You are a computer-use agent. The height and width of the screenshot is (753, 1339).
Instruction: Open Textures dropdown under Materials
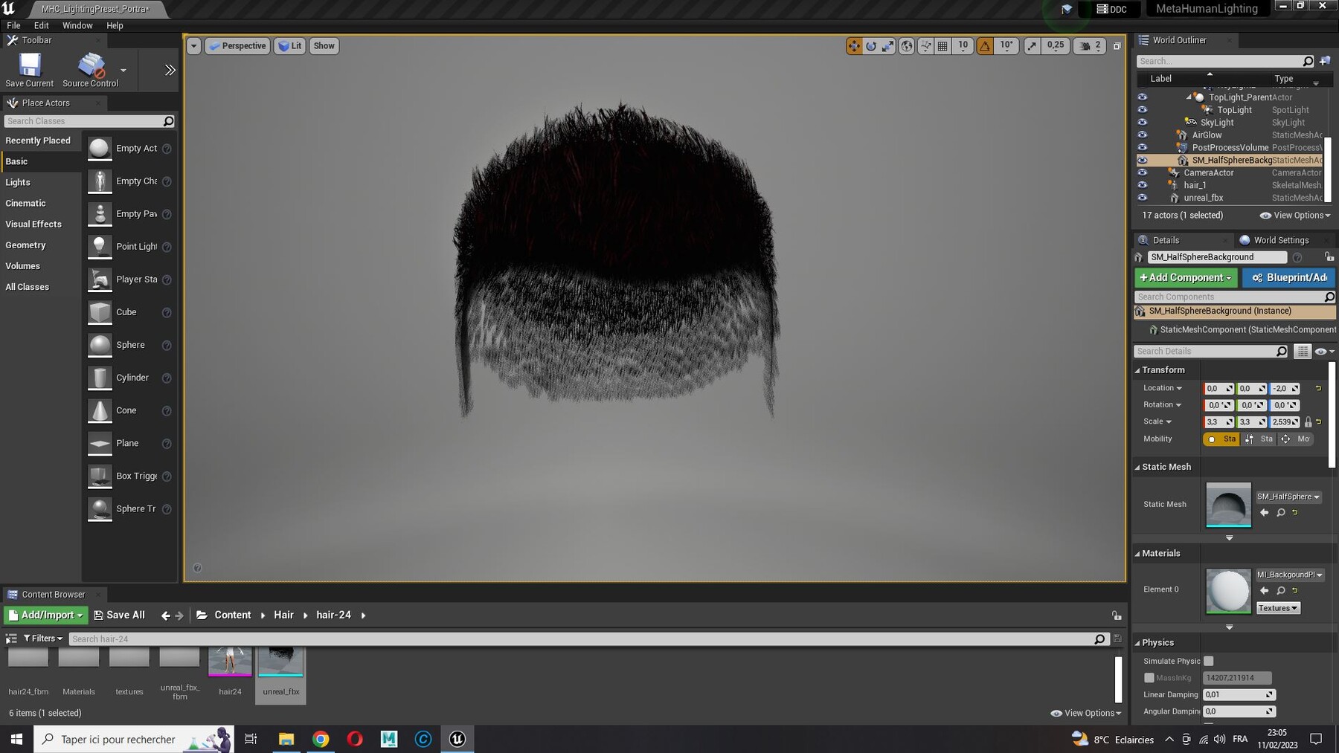1278,608
